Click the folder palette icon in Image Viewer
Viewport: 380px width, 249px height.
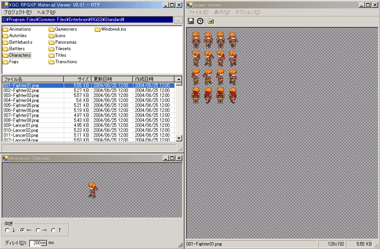coord(211,21)
